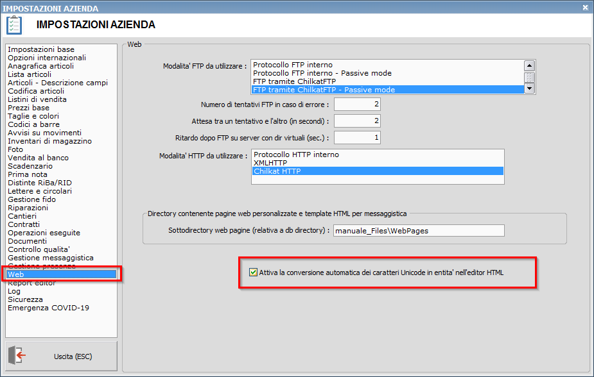Select FTP tramite ChilkatFTP - Passive mode

pos(387,90)
